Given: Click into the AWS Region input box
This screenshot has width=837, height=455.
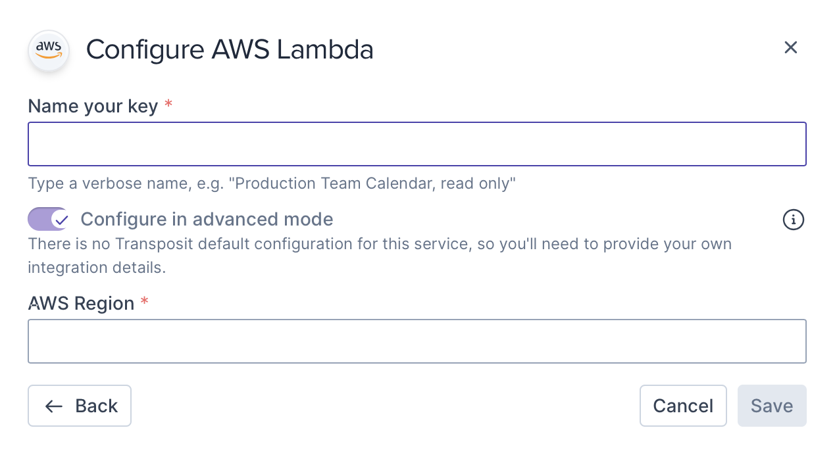Looking at the screenshot, I should pos(417,341).
